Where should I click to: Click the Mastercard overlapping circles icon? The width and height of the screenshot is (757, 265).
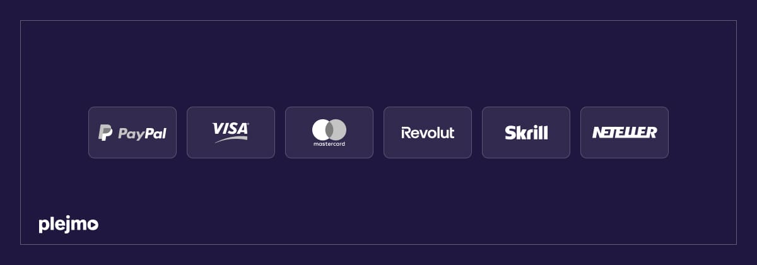(329, 130)
